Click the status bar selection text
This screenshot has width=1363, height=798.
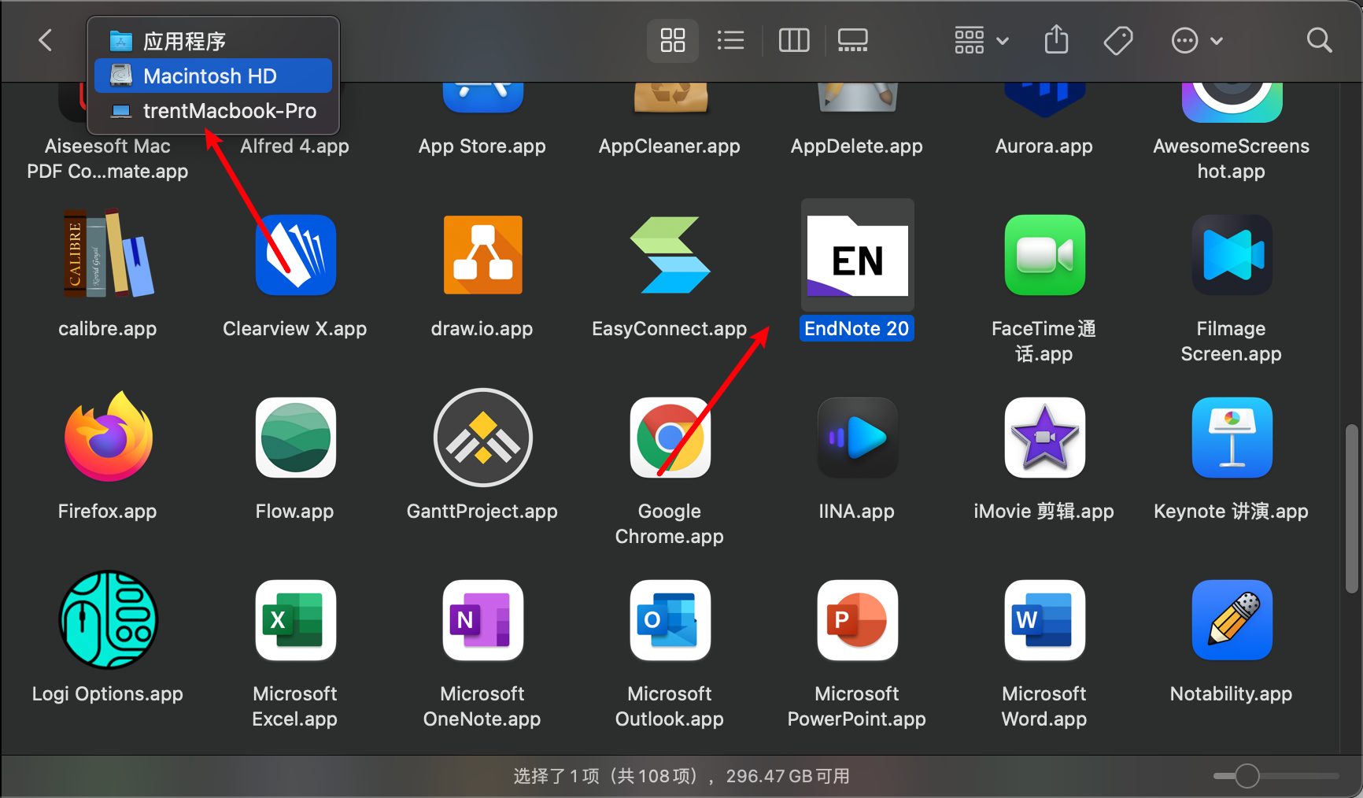coord(681,776)
